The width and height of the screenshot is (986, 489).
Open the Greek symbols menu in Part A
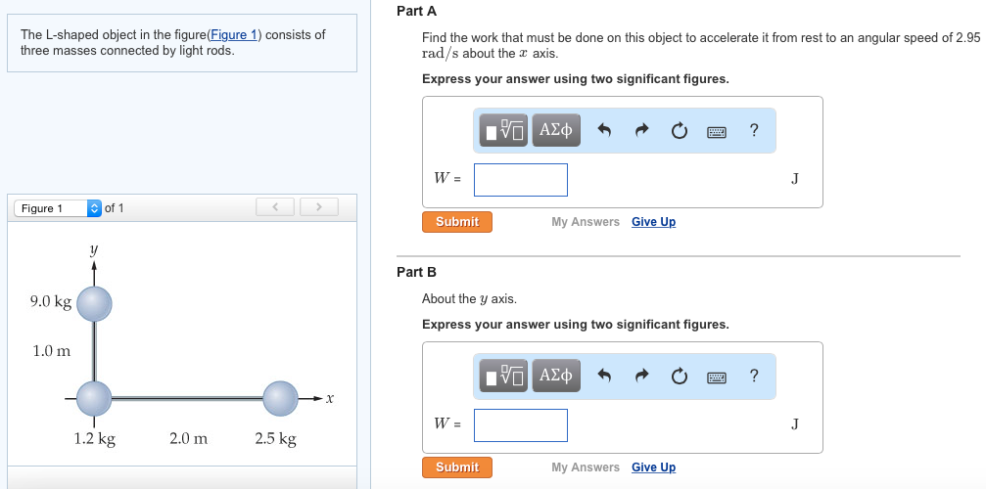tap(556, 130)
